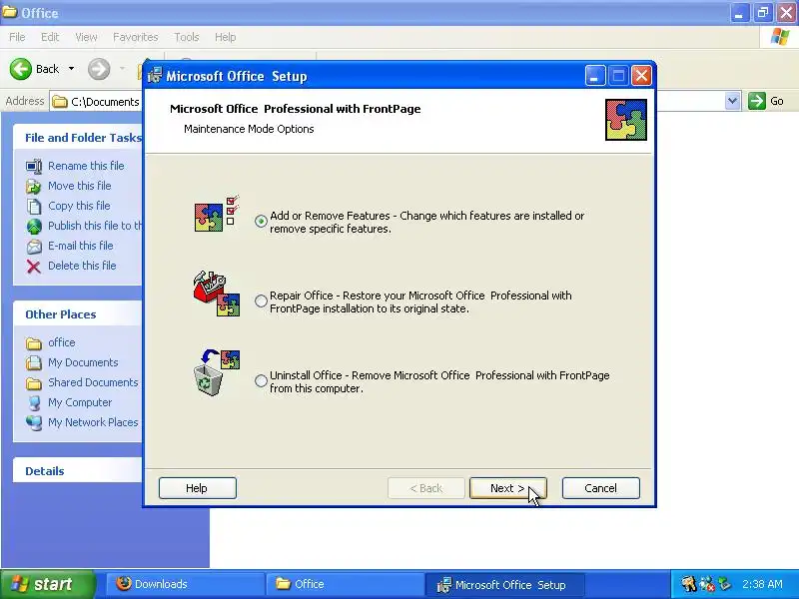Click the Windows flag logo in Explorer
This screenshot has width=799, height=599.
pyautogui.click(x=779, y=37)
